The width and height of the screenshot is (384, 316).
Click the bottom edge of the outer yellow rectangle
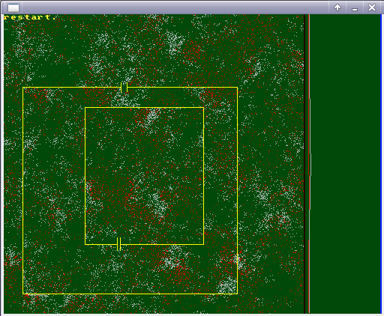coord(130,294)
